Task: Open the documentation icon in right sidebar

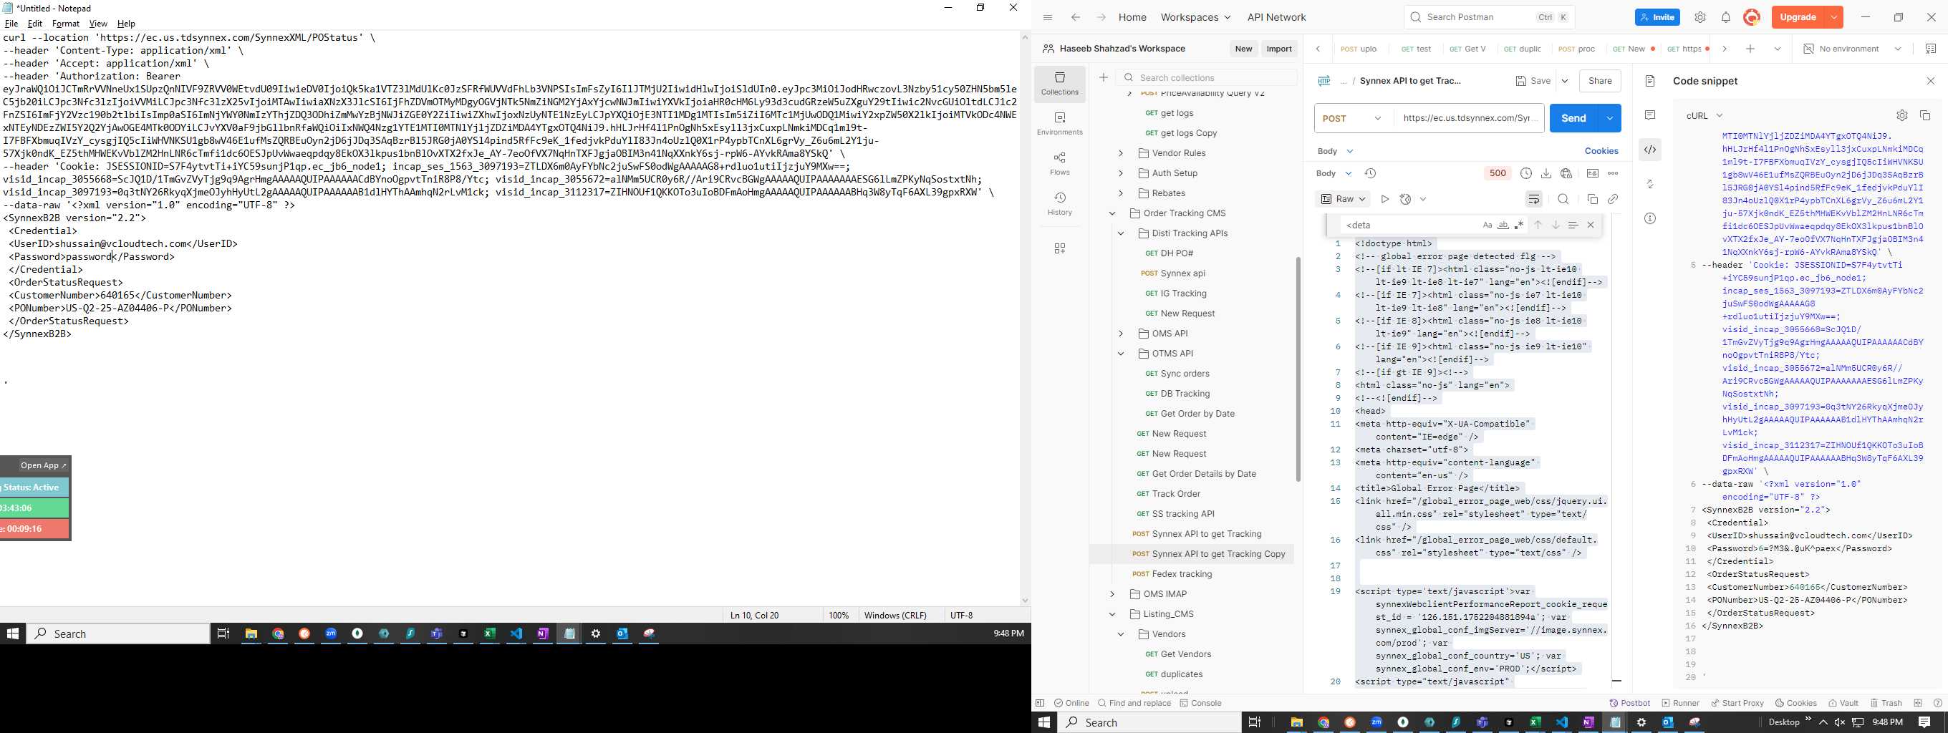Action: (x=1650, y=81)
